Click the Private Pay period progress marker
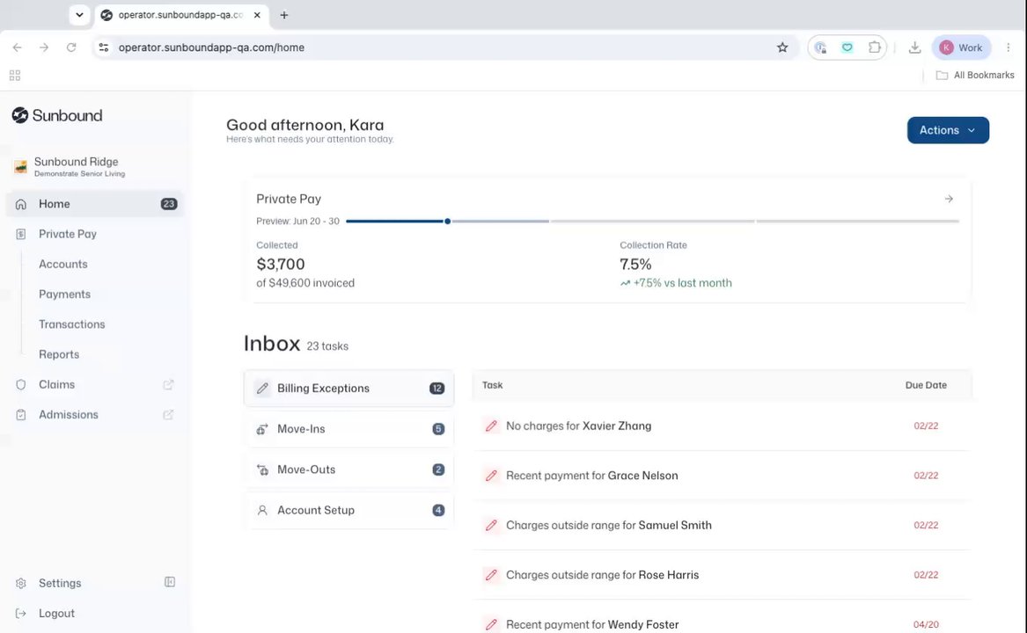Viewport: 1027px width, 633px height. 447,222
